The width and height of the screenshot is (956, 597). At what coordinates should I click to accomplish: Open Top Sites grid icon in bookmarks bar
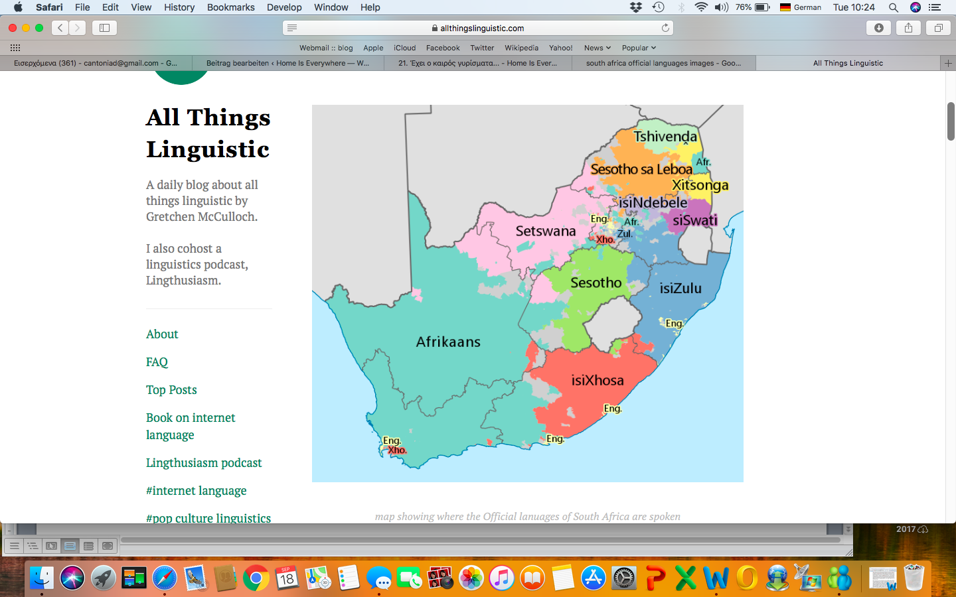click(x=15, y=48)
